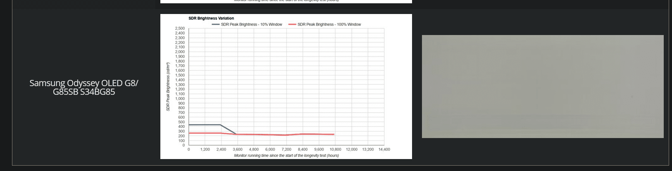Click the 7,200 hours x-axis tick label

click(286, 149)
